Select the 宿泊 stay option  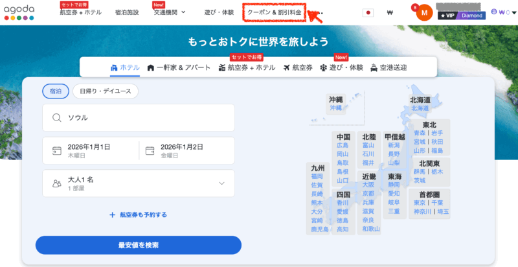56,91
